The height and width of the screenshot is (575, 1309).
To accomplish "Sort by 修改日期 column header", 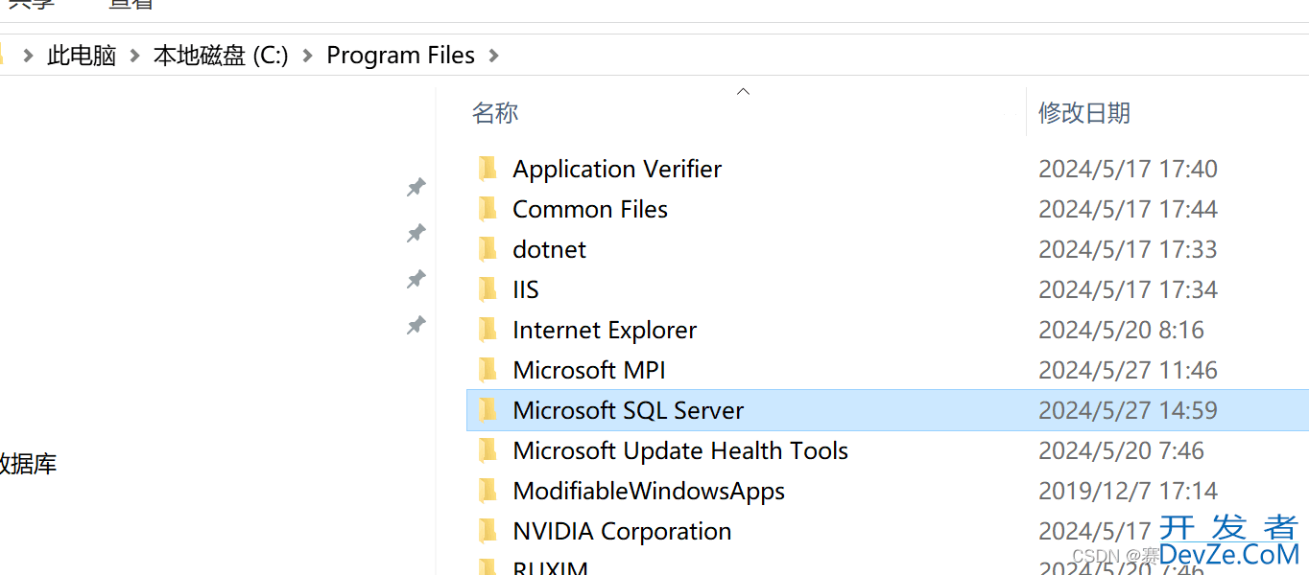I will click(x=1084, y=113).
